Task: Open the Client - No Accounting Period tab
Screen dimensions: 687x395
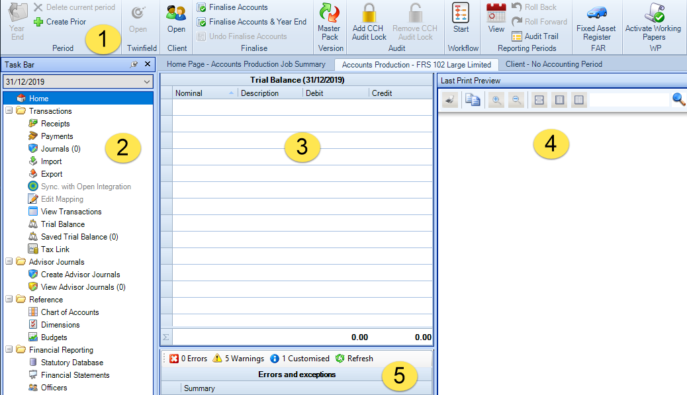Action: coord(554,64)
